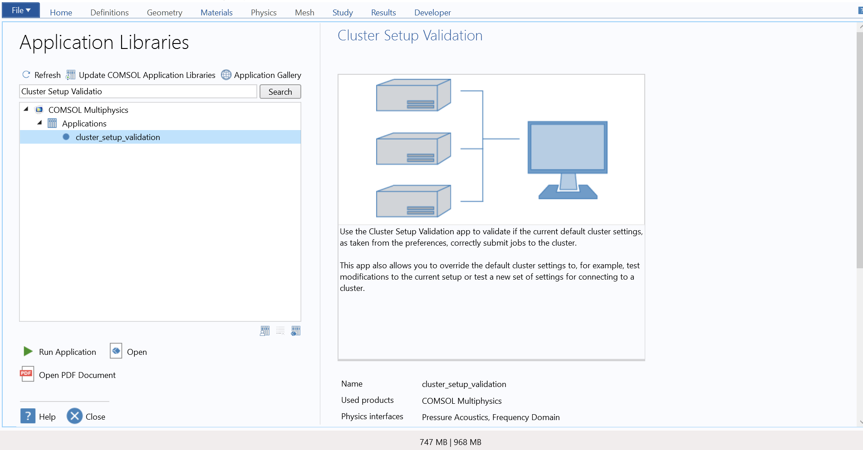863x450 pixels.
Task: Switch to the Results tab
Action: tap(383, 13)
